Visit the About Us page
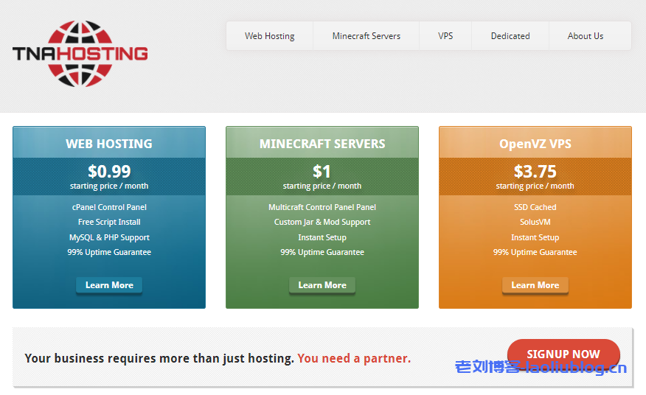The width and height of the screenshot is (646, 395). coord(586,36)
